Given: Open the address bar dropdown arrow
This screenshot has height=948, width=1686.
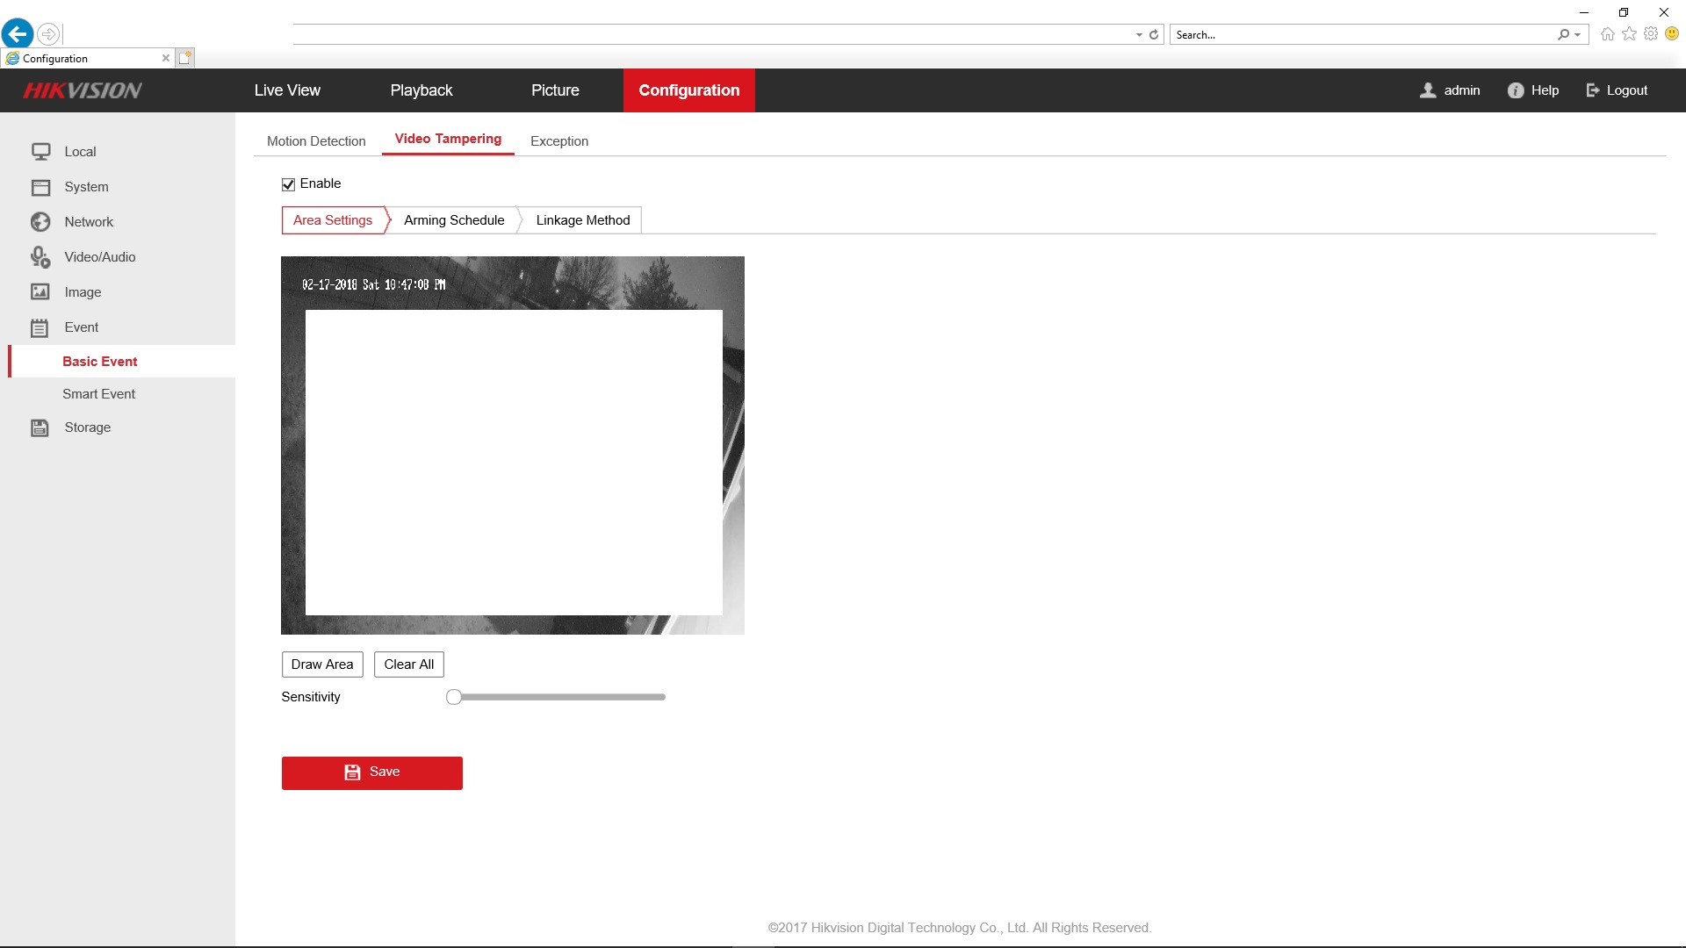Looking at the screenshot, I should point(1139,35).
